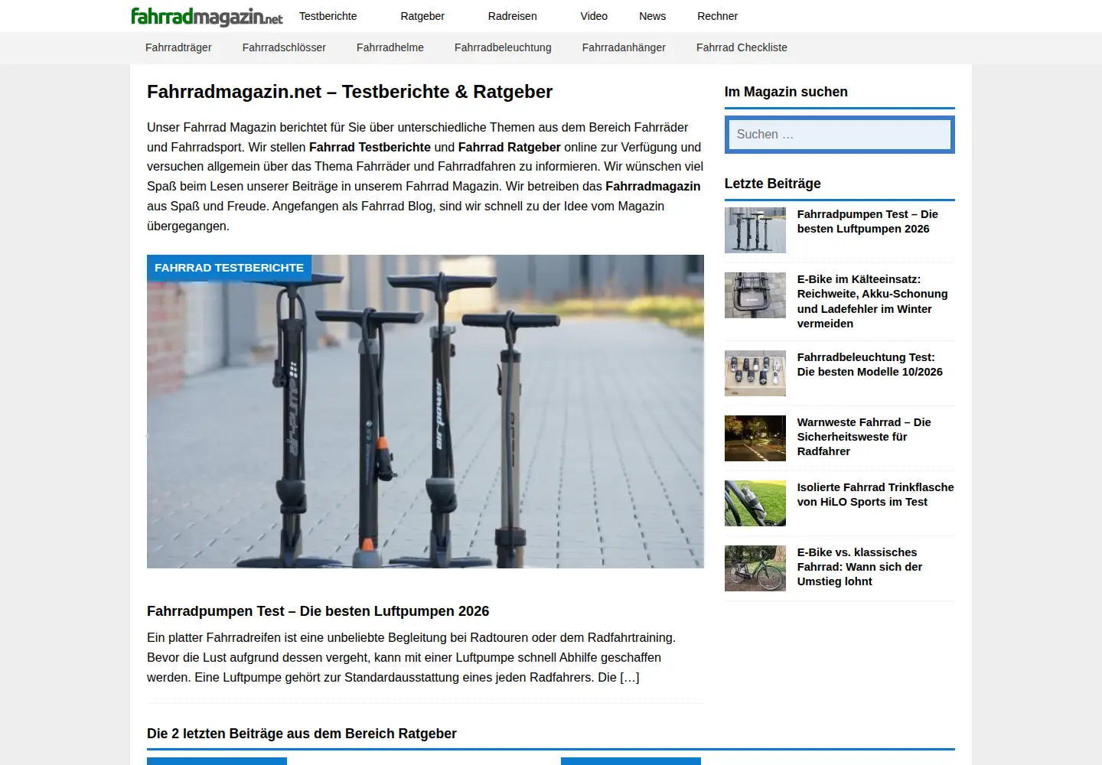Read E-Bike im Kälteeinsatz sidebar article
The height and width of the screenshot is (765, 1102).
click(x=872, y=301)
